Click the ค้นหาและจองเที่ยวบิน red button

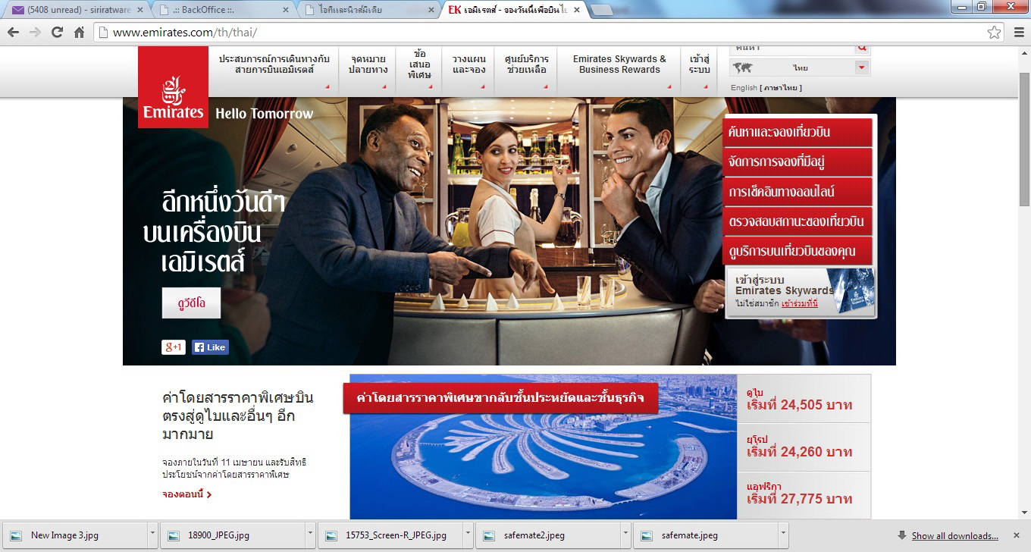point(798,132)
